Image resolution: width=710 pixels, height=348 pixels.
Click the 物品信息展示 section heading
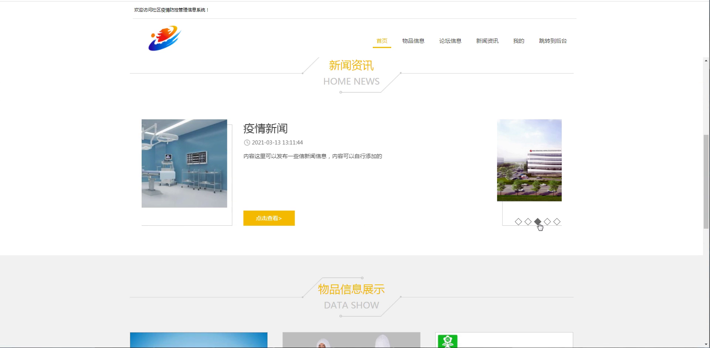(351, 289)
